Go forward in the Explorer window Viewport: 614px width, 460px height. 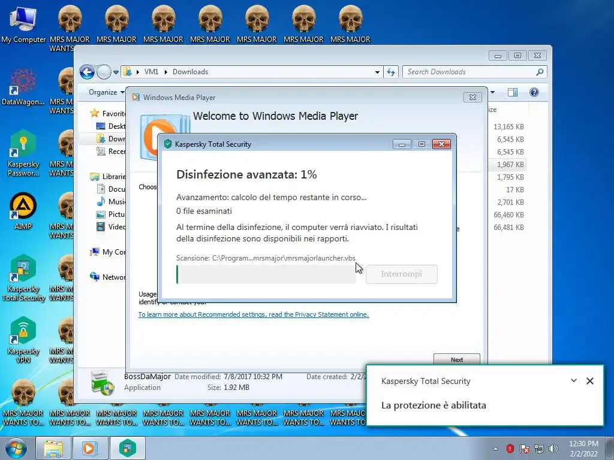(x=104, y=72)
